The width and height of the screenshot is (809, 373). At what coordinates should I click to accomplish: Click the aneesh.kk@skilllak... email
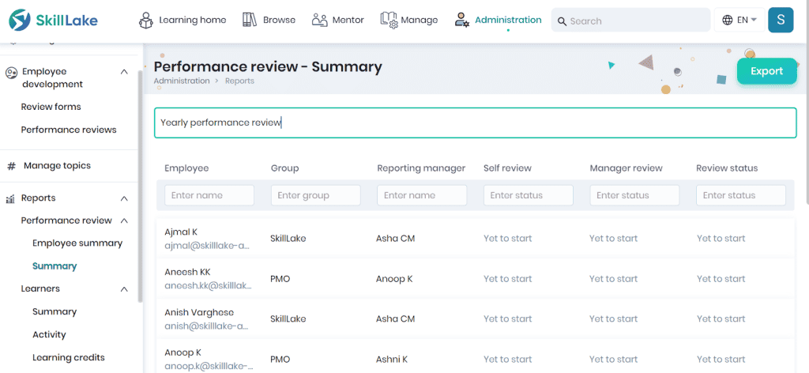pyautogui.click(x=209, y=285)
